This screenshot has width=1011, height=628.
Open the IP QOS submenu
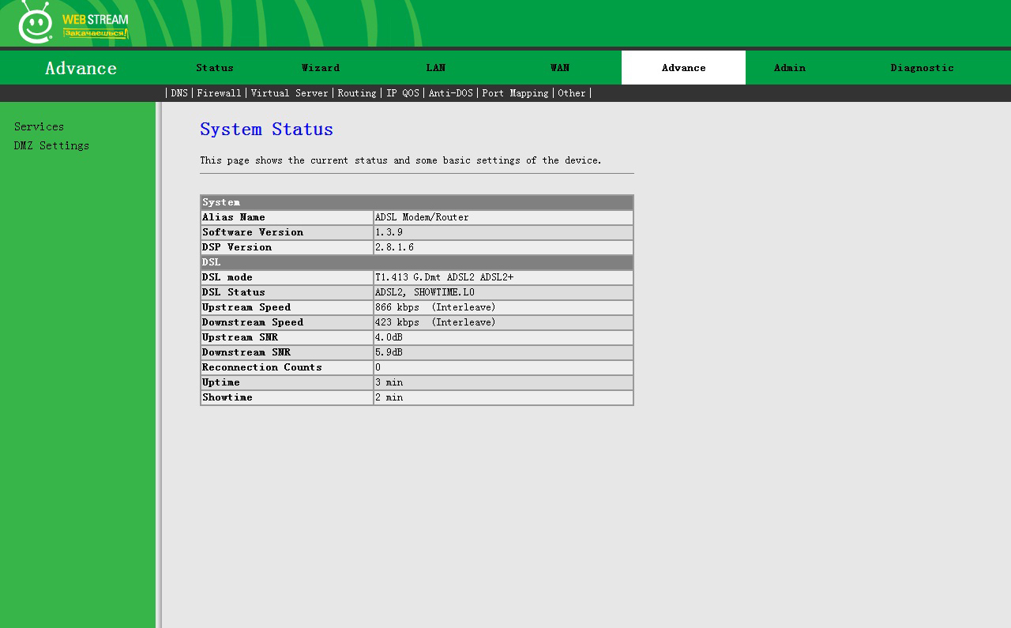[402, 93]
